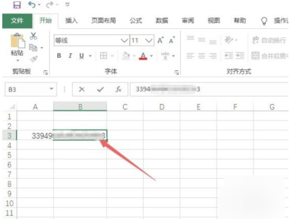Click the Copy icon
The image size is (293, 219).
33,47
